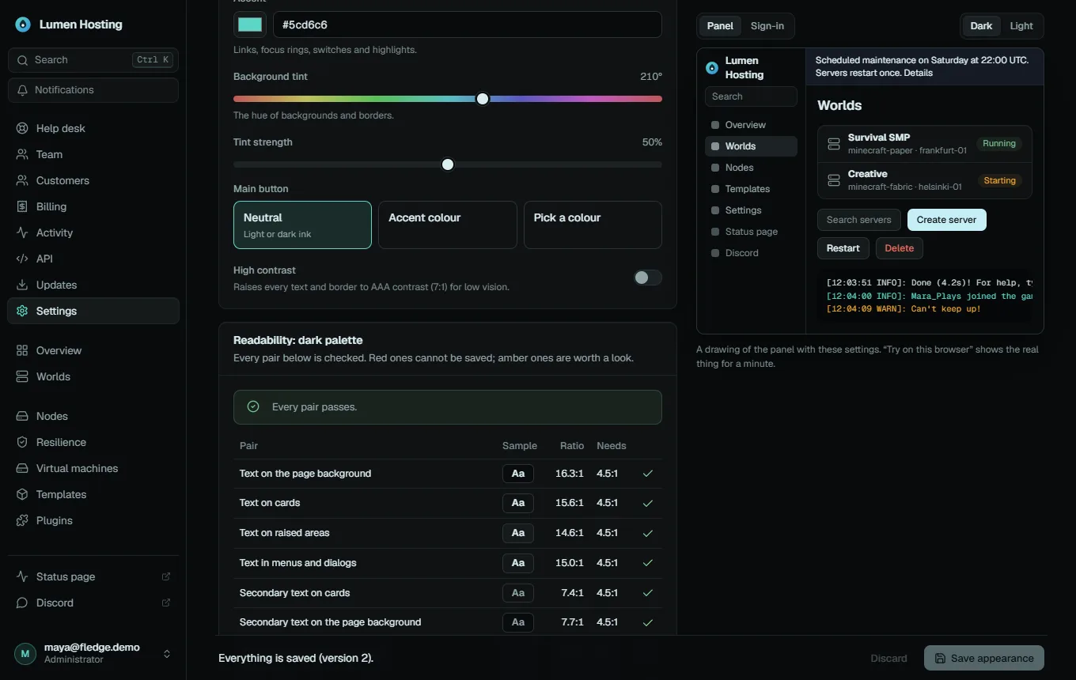
Task: Click the Survival SMP server icon in preview
Action: pos(833,144)
